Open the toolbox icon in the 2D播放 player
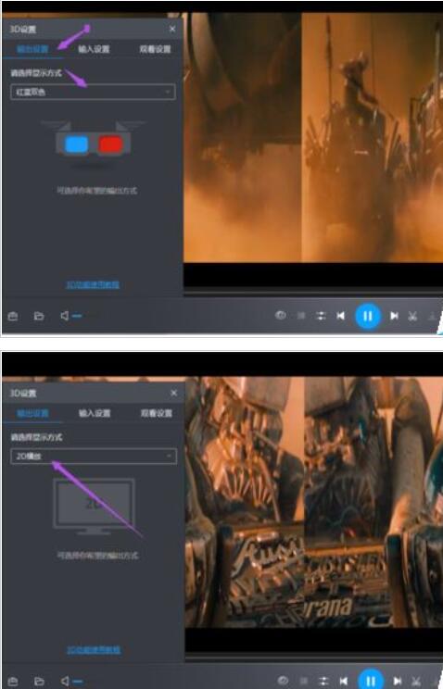Viewport: 443px width, 689px height. pos(13,681)
